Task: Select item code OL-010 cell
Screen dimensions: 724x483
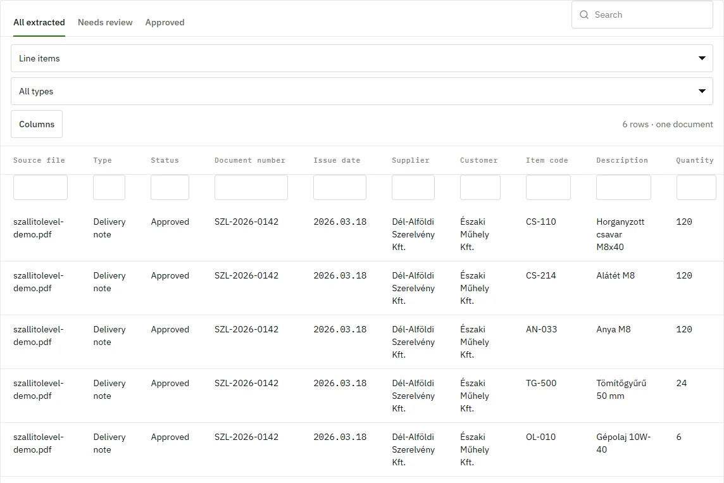Action: [540, 437]
